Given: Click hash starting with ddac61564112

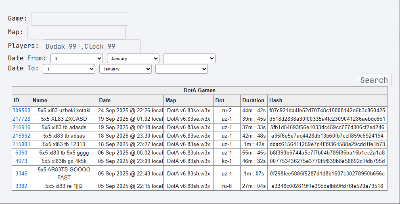Looking at the screenshot, I should point(327,144).
